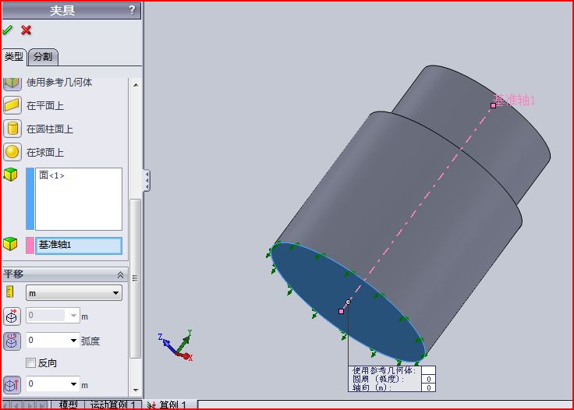Click 在球面上 label
Image resolution: width=574 pixels, height=410 pixels.
pos(45,153)
